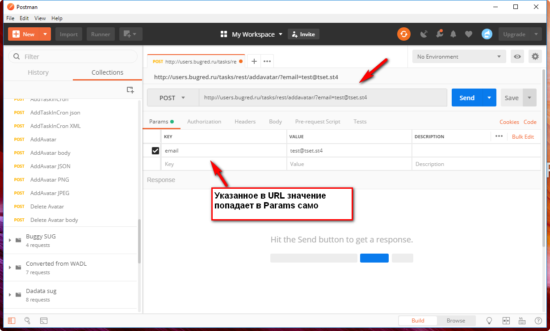Open keyboard shortcuts icon
Screen dimensions: 550x331
[x=522, y=320]
